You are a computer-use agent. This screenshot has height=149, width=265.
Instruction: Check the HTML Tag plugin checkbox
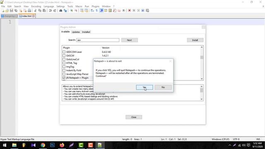pyautogui.click(x=64, y=63)
